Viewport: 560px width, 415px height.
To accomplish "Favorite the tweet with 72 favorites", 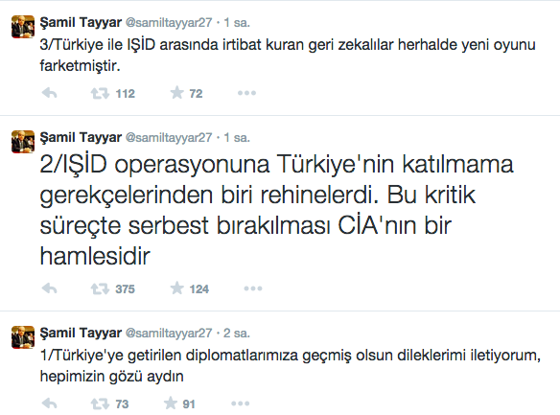I will pos(176,93).
